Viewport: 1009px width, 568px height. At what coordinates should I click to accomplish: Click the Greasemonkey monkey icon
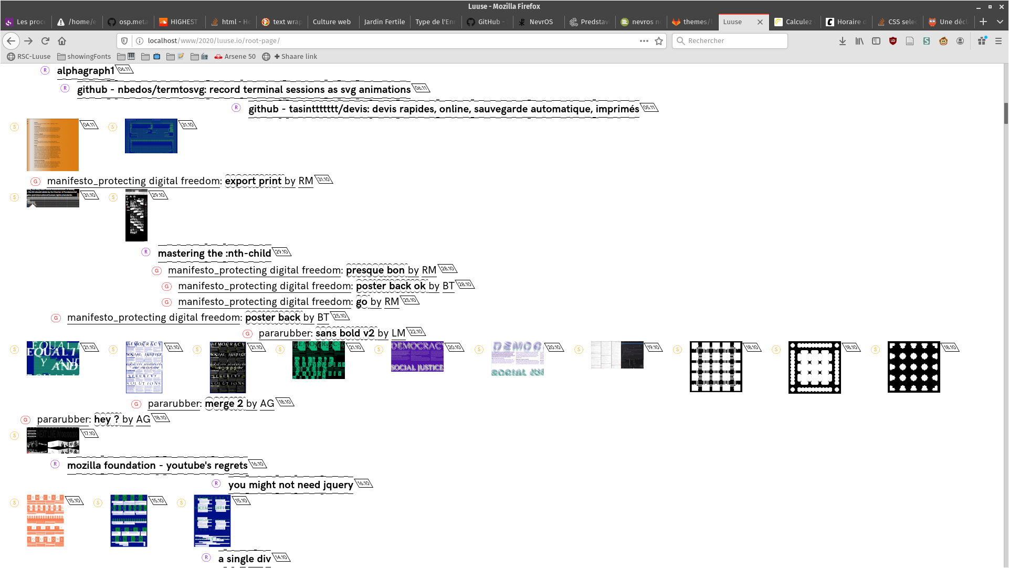click(x=943, y=41)
